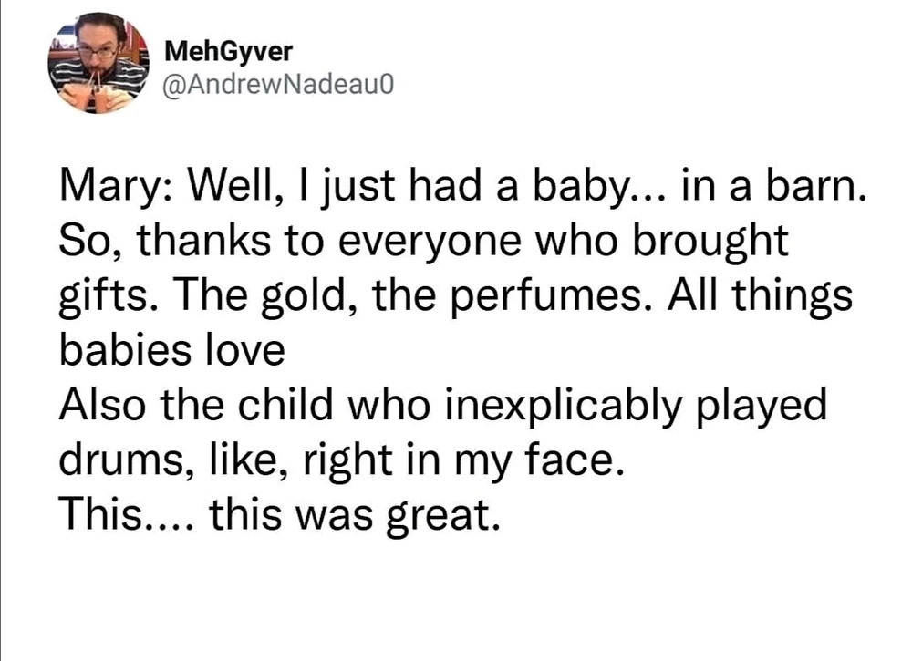Viewport: 912px width, 661px height.
Task: Click the "babies love" text line
Action: 172,351
